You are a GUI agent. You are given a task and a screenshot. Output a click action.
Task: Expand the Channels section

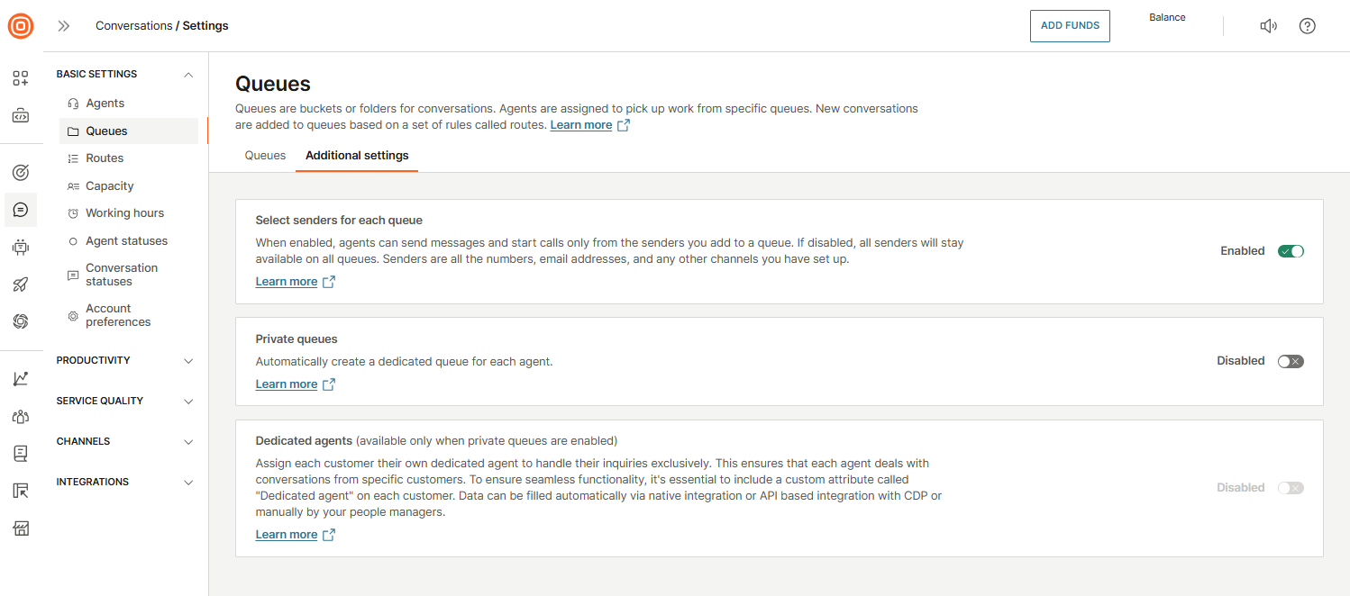188,442
